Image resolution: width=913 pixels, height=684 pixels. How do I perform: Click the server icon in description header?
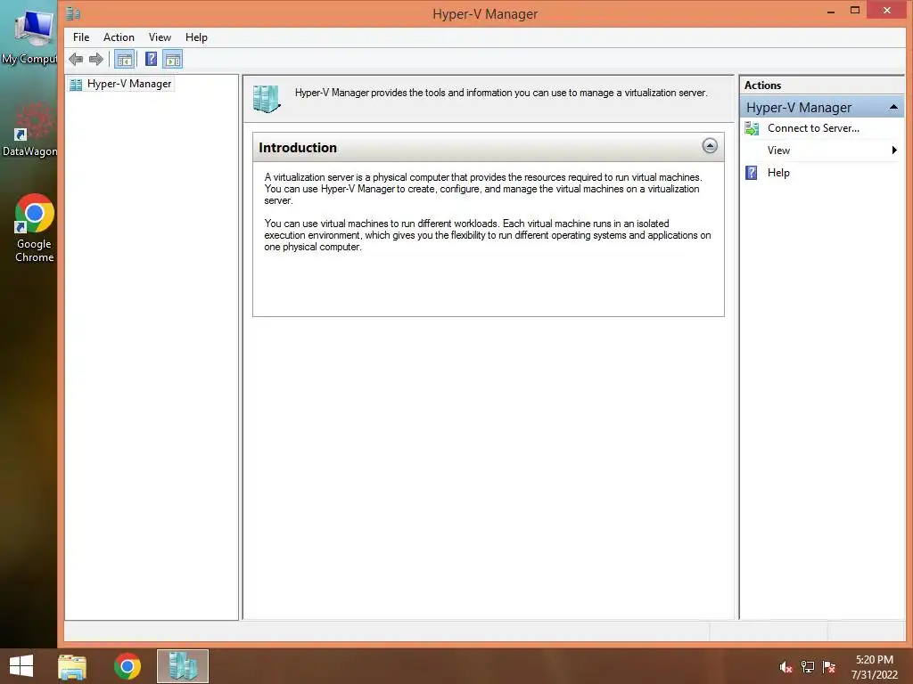click(267, 99)
